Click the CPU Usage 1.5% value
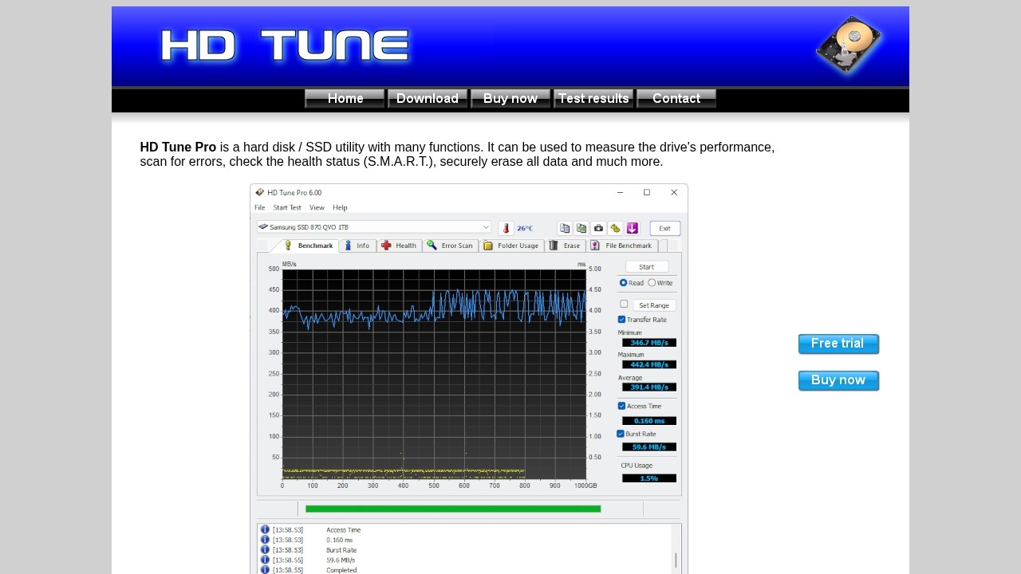Viewport: 1021px width, 574px height. (x=649, y=478)
